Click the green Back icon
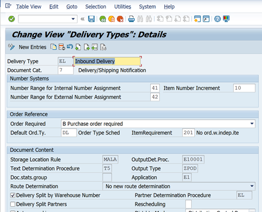262x212 pixels. click(x=102, y=19)
